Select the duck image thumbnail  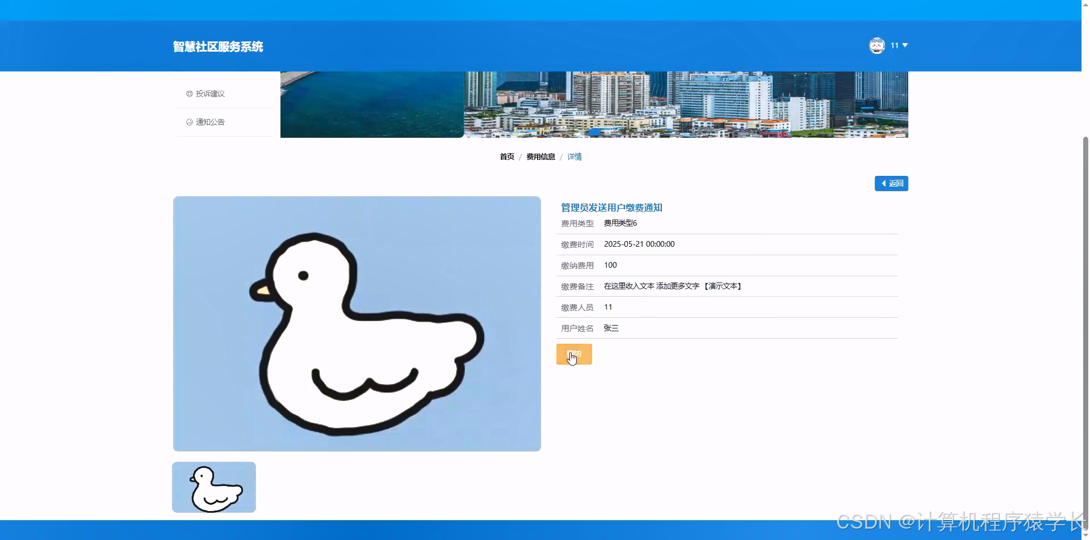(x=214, y=487)
